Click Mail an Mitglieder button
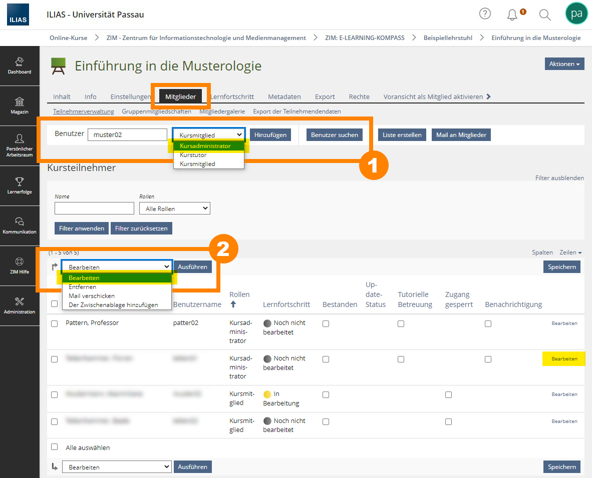592x478 pixels. pos(461,134)
